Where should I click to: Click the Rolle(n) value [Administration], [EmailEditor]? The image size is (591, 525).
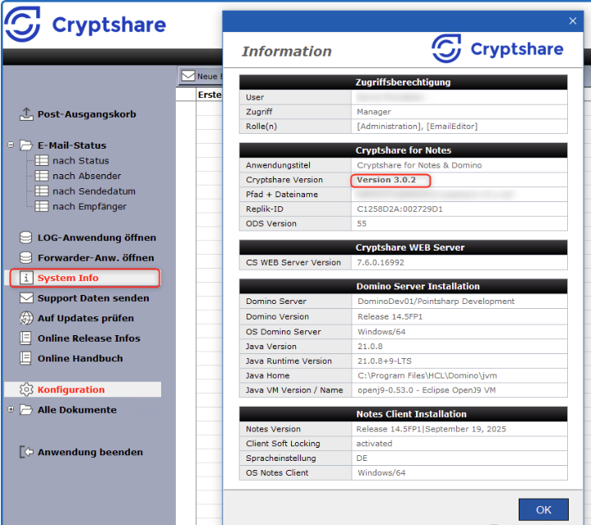(x=418, y=127)
